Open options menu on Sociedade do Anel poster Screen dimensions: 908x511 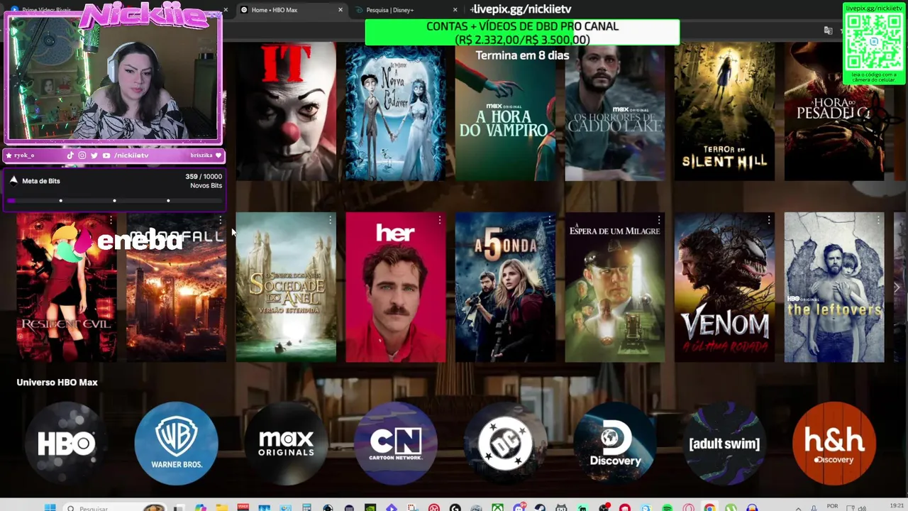coord(330,221)
